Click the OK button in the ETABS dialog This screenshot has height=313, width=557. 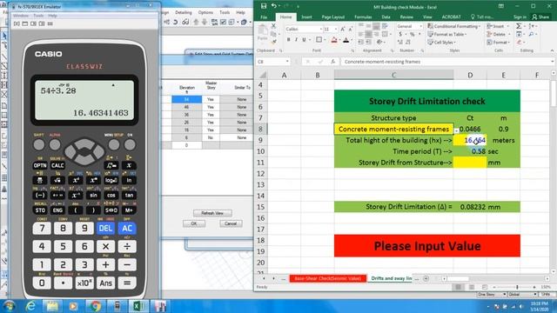tap(193, 223)
